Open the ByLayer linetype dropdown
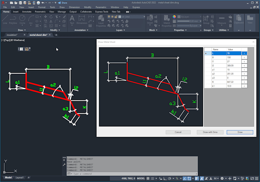This screenshot has height=182, width=260. coord(189,26)
